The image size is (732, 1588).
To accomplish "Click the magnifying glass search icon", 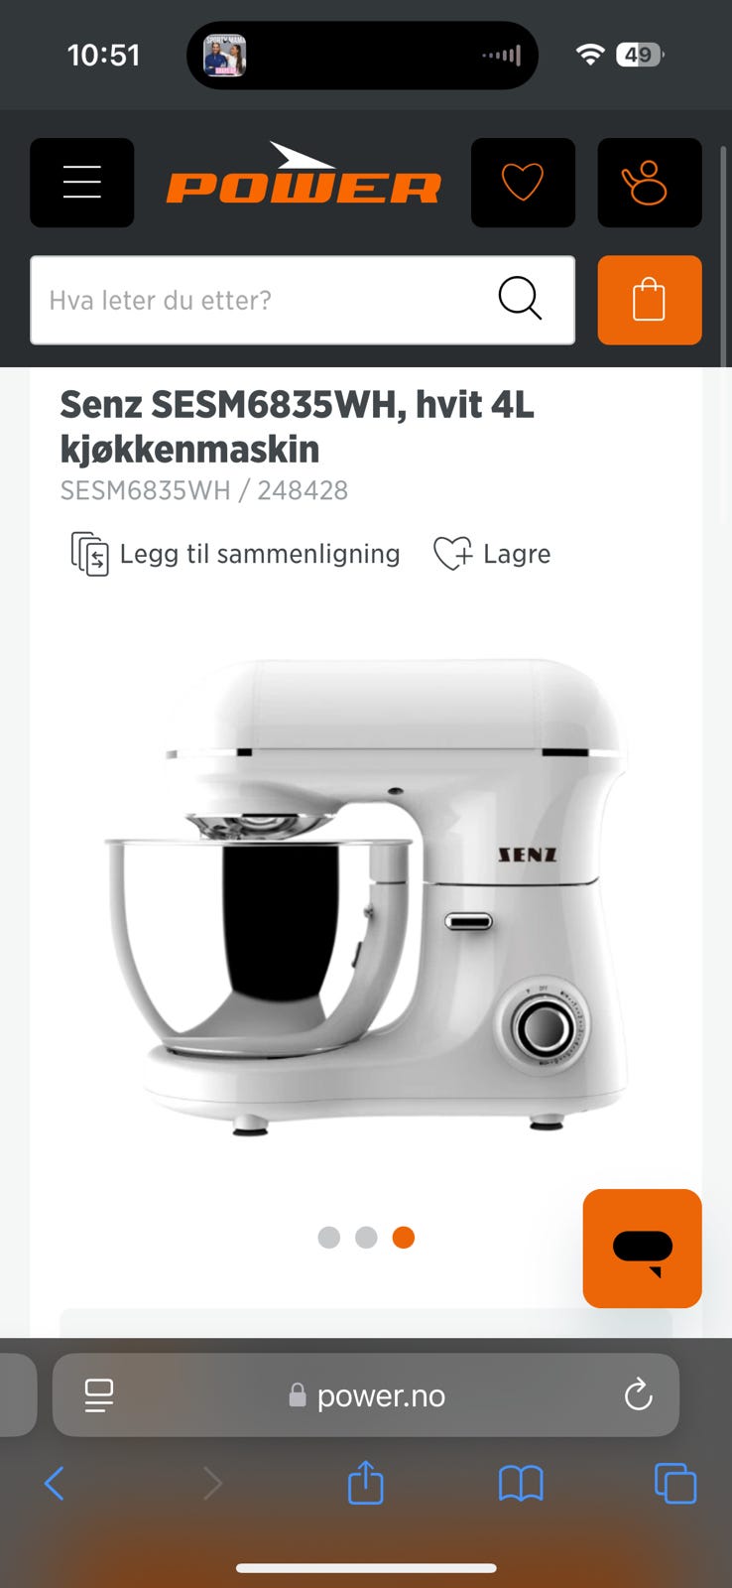I will point(520,299).
